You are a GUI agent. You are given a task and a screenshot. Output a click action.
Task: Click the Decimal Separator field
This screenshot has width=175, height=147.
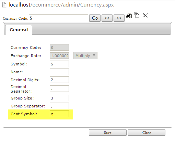click(59, 89)
